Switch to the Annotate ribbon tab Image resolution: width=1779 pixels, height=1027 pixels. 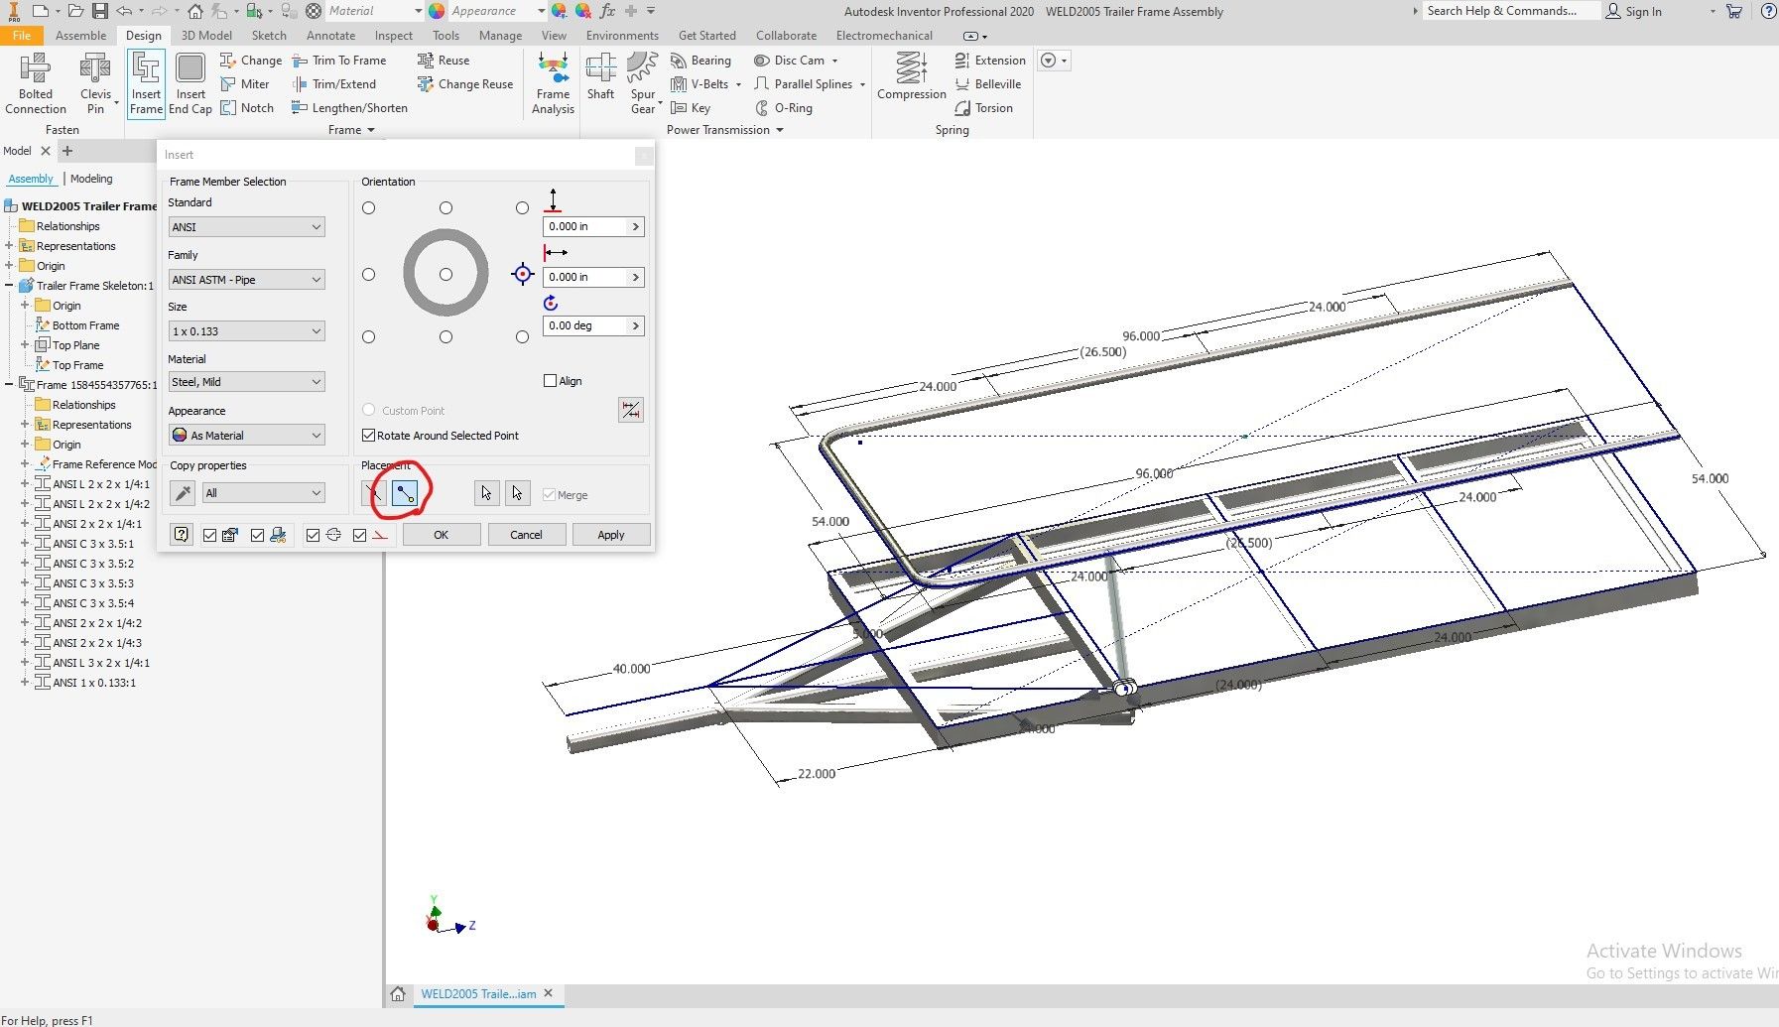tap(330, 35)
